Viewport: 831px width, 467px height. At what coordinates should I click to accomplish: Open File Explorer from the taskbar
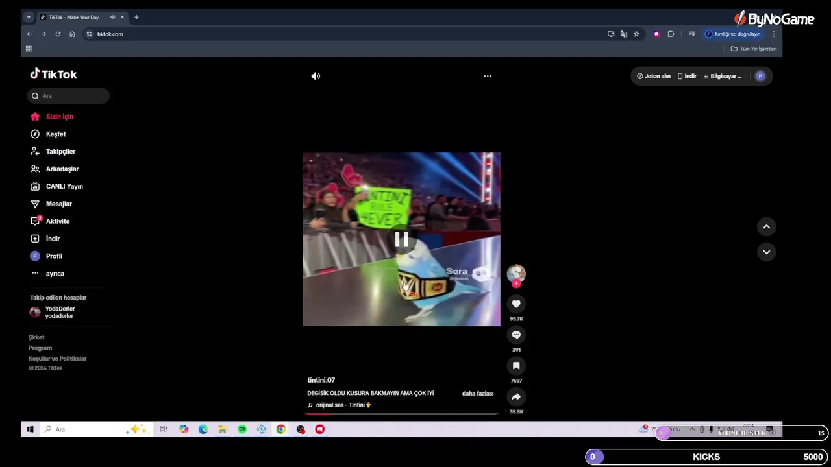click(223, 429)
